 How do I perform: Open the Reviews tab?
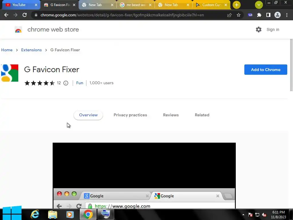171,115
